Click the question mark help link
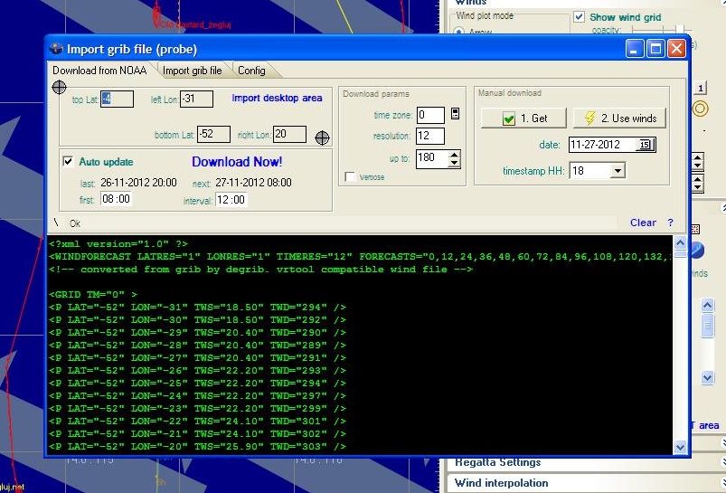This screenshot has width=726, height=493. point(670,223)
